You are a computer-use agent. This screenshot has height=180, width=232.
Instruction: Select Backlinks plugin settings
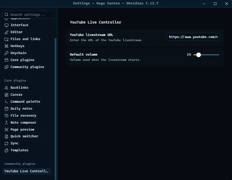click(27, 88)
